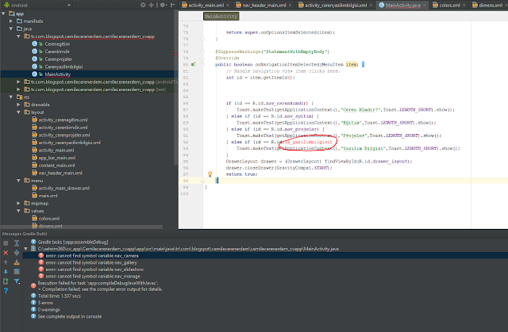Viewport: 508px width, 332px height.
Task: Click the yellow lightbulb intention icon
Action: click(210, 174)
